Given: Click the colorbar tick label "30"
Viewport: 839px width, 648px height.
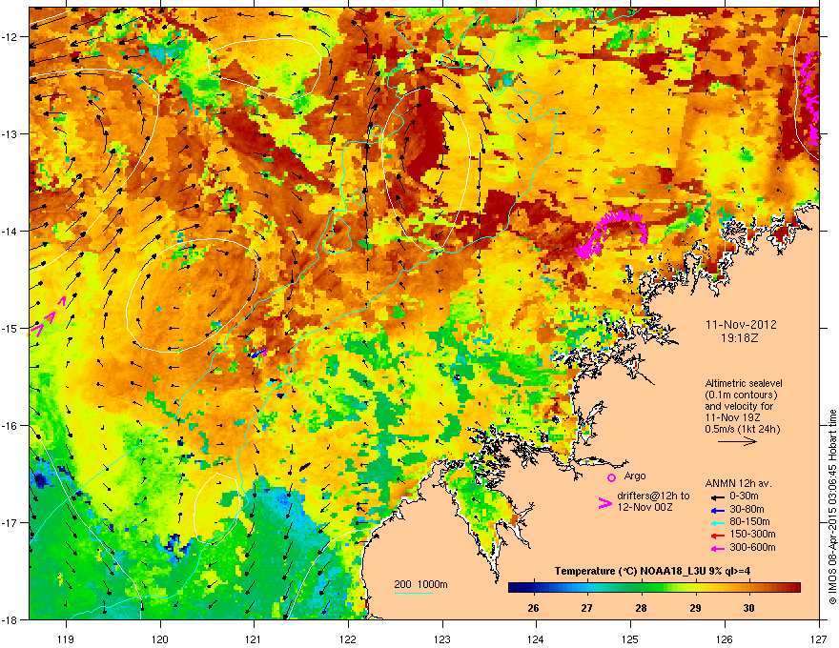Looking at the screenshot, I should [x=749, y=608].
